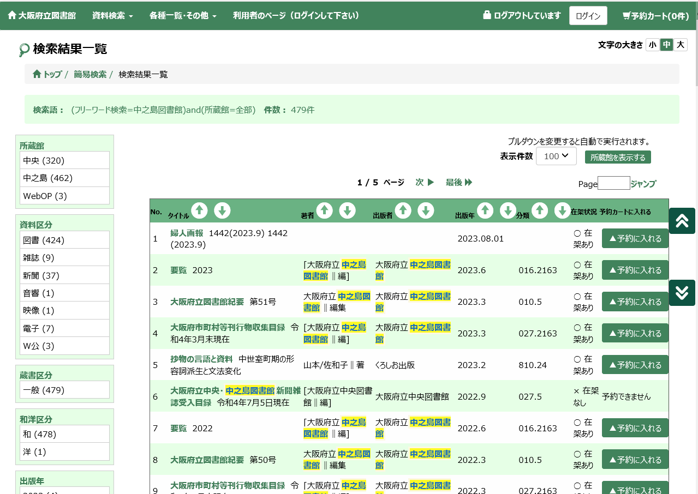This screenshot has width=698, height=494.
Task: Add 要覧 2023 to reservation cart
Action: point(635,270)
